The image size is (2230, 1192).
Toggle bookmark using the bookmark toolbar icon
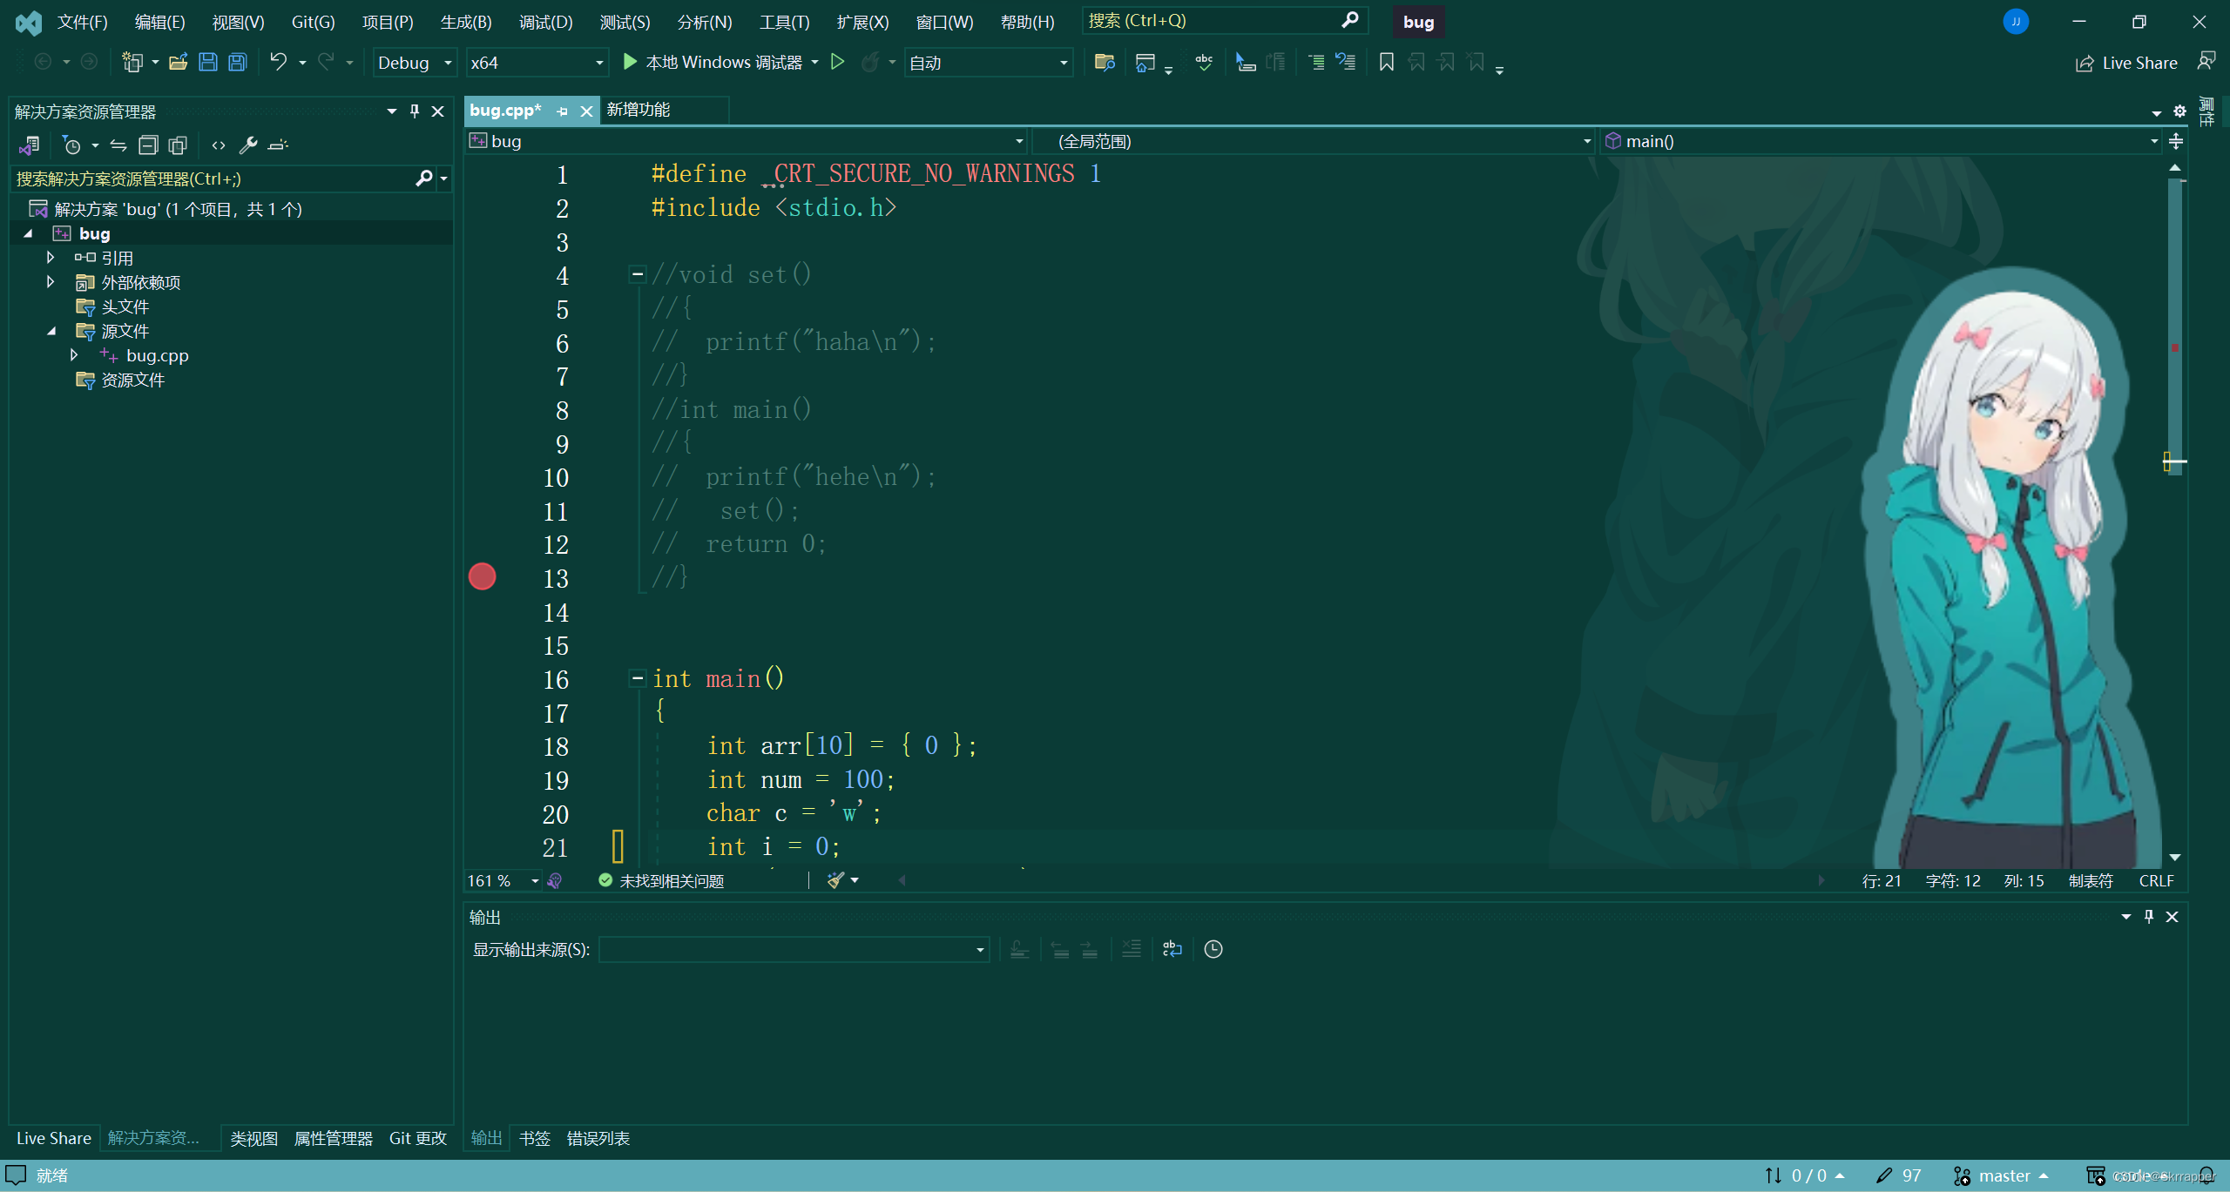pyautogui.click(x=1386, y=62)
